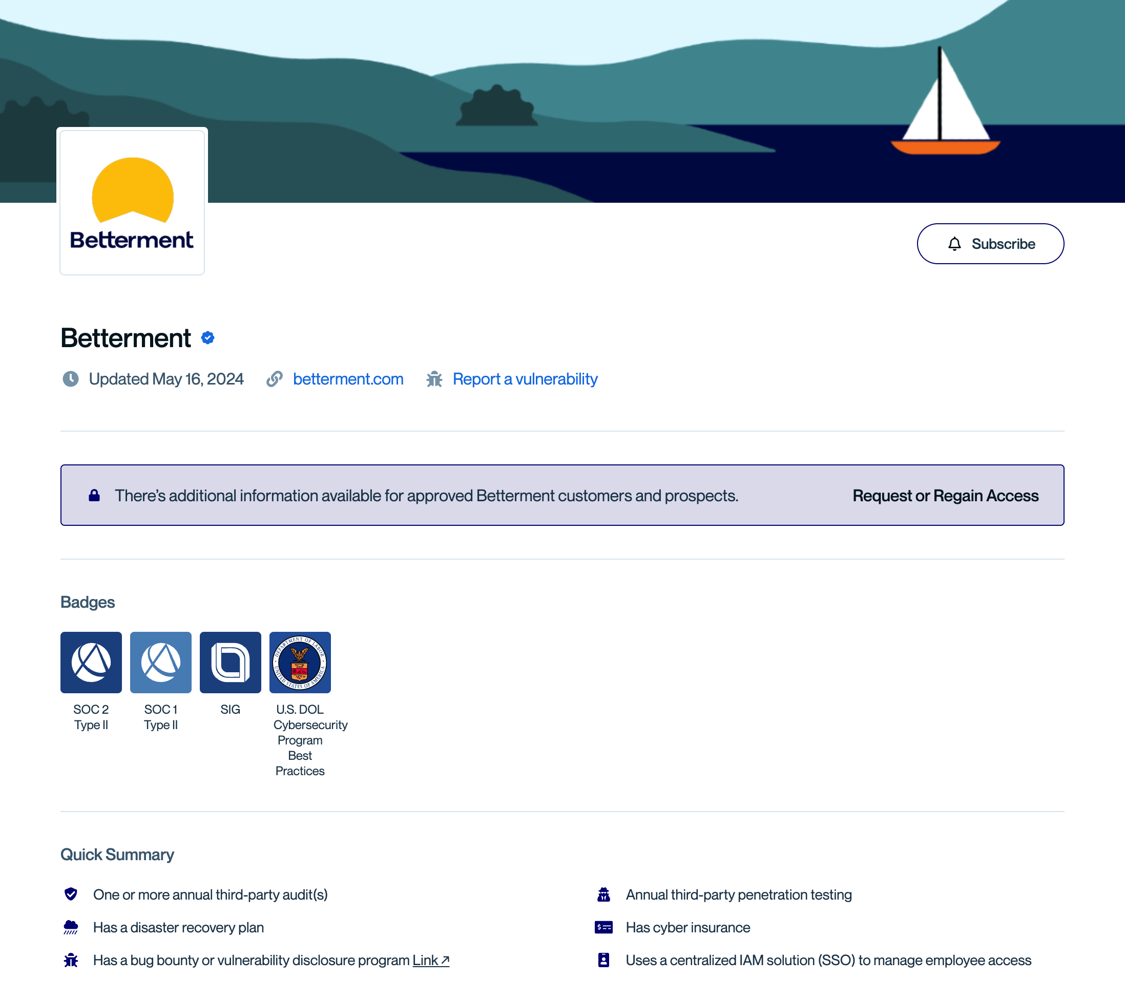Click the U.S. DOL Cybersecurity badge seal
The height and width of the screenshot is (981, 1125).
point(300,662)
